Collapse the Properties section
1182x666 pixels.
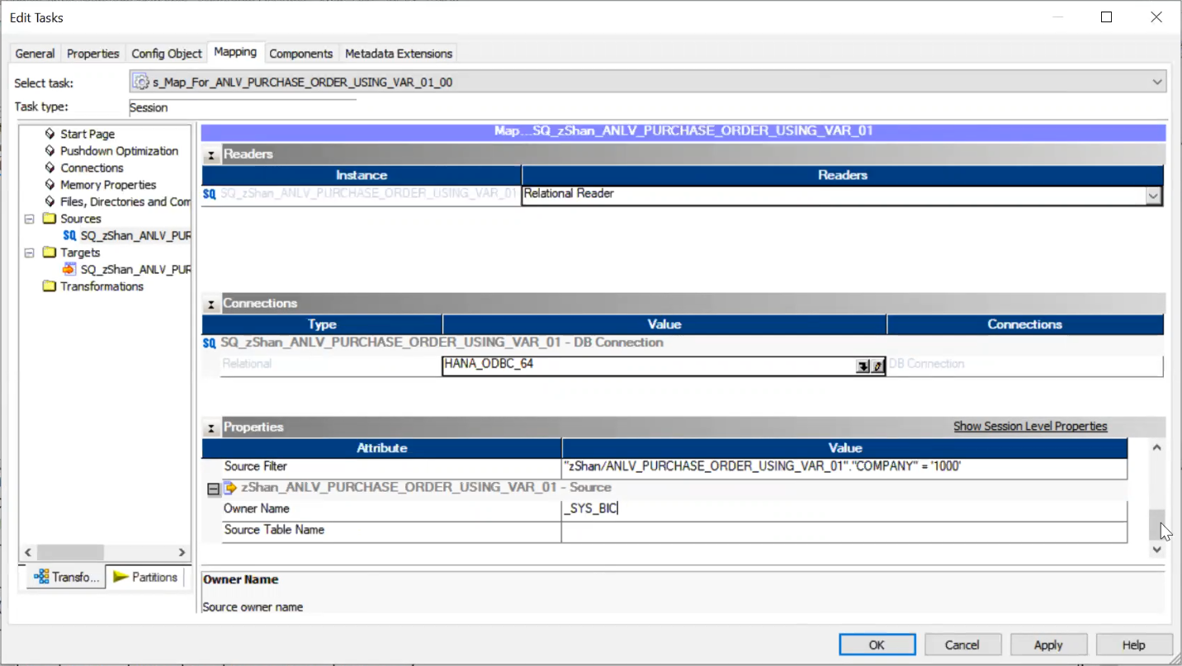[211, 427]
